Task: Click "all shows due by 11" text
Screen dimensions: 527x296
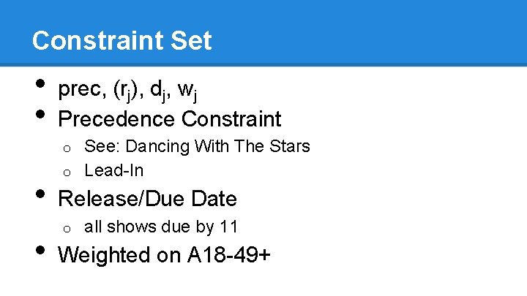Action: click(160, 227)
